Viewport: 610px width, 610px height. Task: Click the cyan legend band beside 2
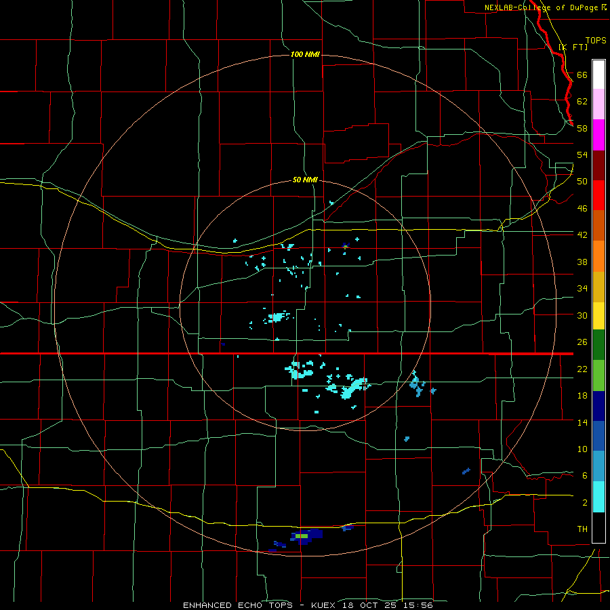pos(598,497)
